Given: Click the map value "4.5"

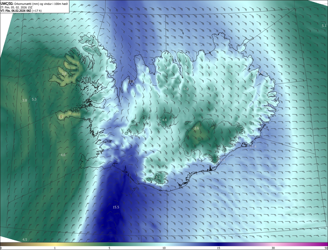Looking at the screenshot, I should click(25, 240).
